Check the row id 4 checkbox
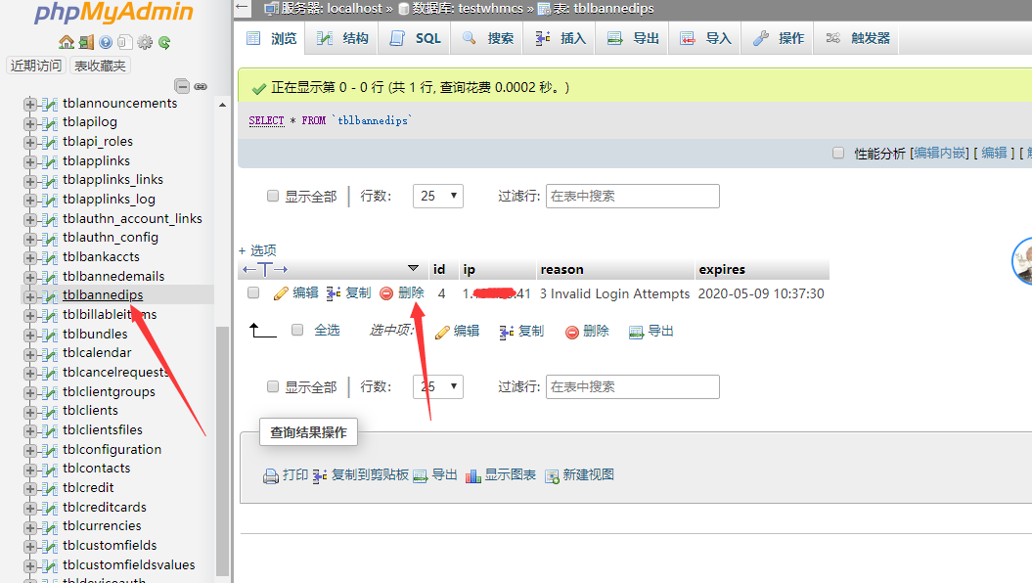The width and height of the screenshot is (1032, 583). (x=253, y=292)
